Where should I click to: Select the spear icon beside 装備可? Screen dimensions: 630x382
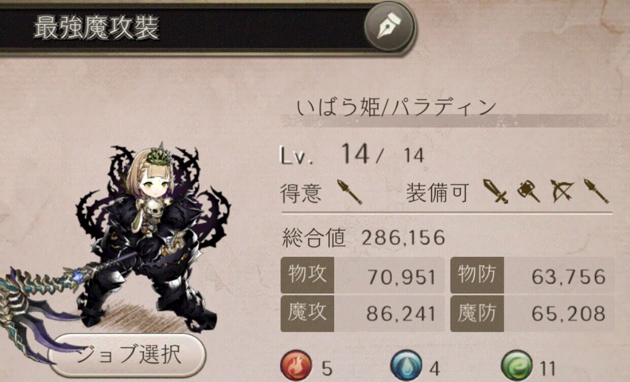(596, 192)
